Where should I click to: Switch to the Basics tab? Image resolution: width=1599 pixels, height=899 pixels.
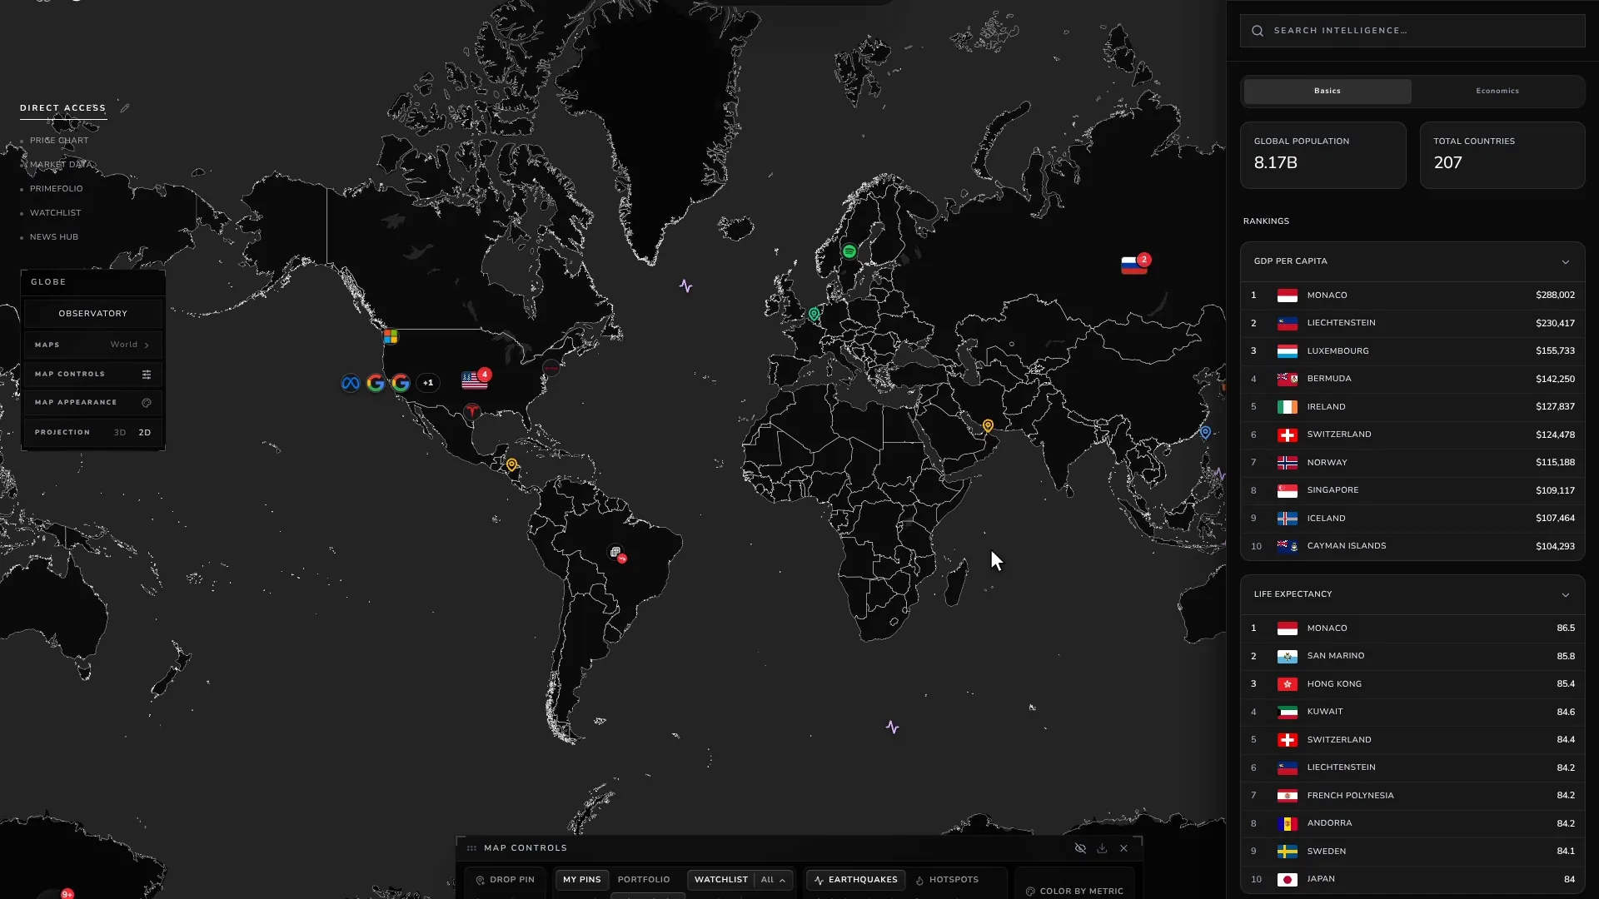click(1328, 91)
